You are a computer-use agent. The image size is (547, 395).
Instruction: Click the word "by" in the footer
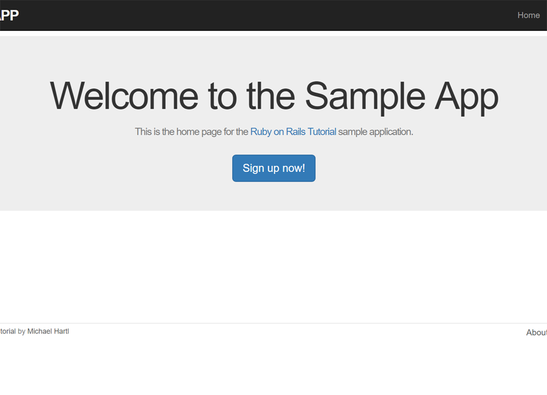coord(22,331)
